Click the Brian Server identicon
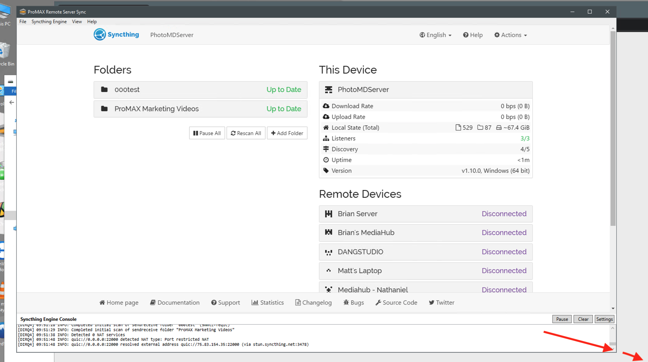Screen dimensions: 648x362 329,214
